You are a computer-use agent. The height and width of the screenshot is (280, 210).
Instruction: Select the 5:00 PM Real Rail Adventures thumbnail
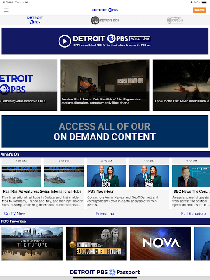click(21, 176)
